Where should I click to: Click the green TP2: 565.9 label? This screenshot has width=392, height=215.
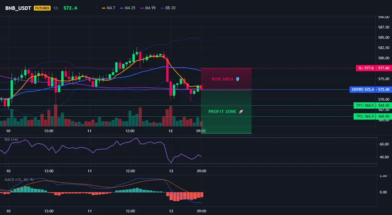pos(364,116)
